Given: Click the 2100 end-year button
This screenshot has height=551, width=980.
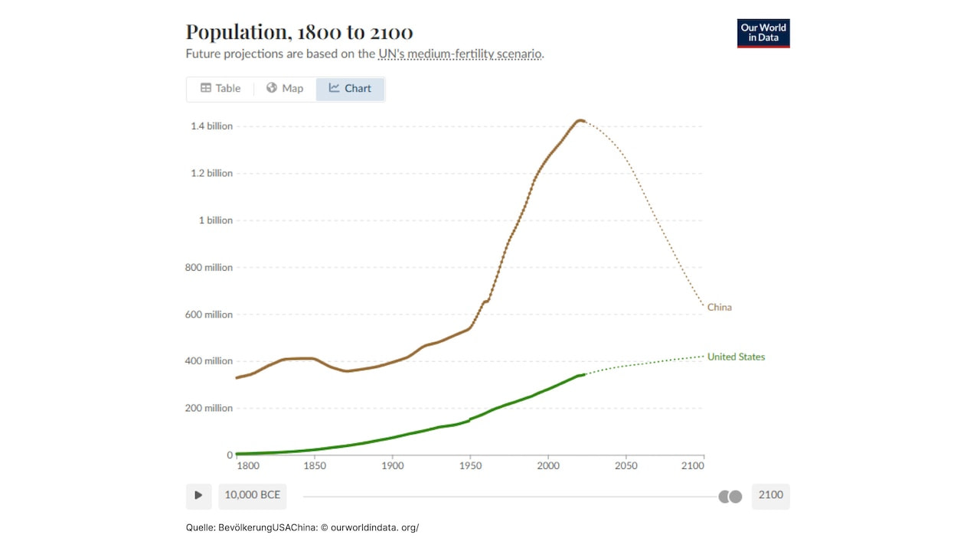Looking at the screenshot, I should pyautogui.click(x=770, y=496).
